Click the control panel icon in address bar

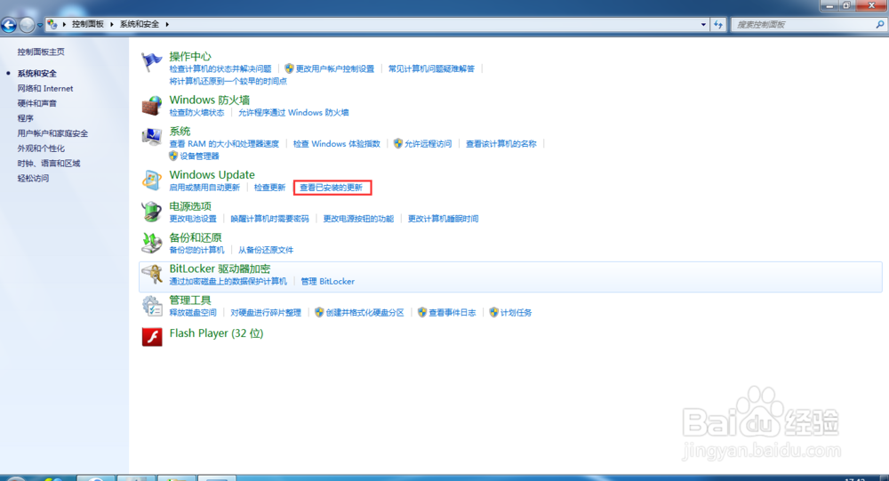pyautogui.click(x=52, y=24)
